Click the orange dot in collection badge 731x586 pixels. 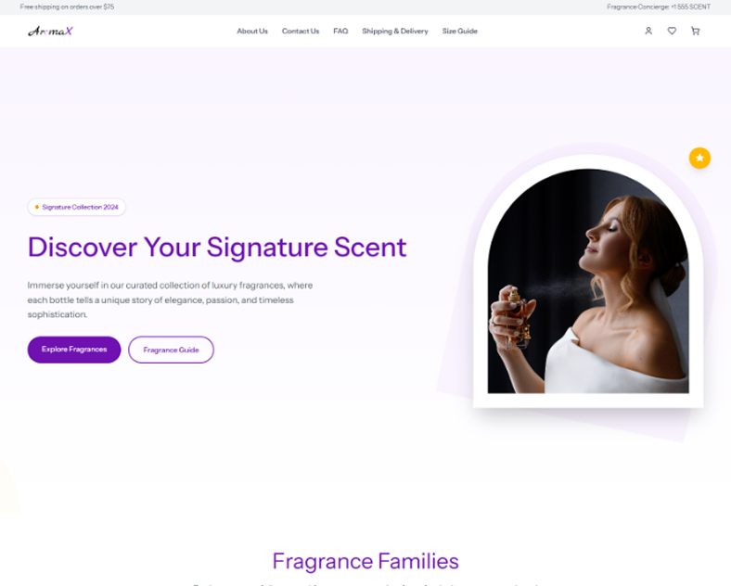pos(37,207)
